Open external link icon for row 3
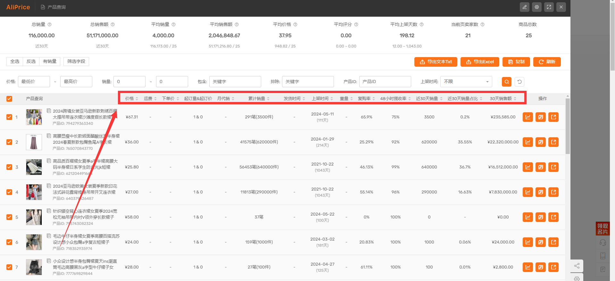Image resolution: width=615 pixels, height=281 pixels. click(x=553, y=167)
